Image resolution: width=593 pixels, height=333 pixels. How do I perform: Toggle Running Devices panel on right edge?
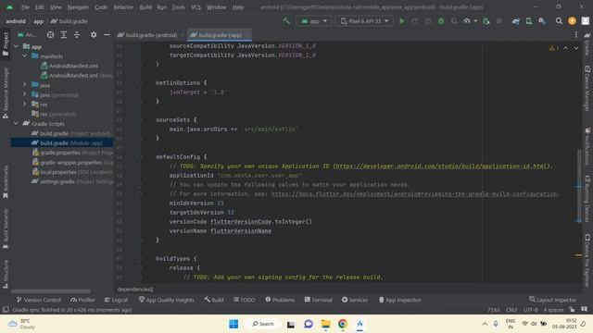[587, 199]
